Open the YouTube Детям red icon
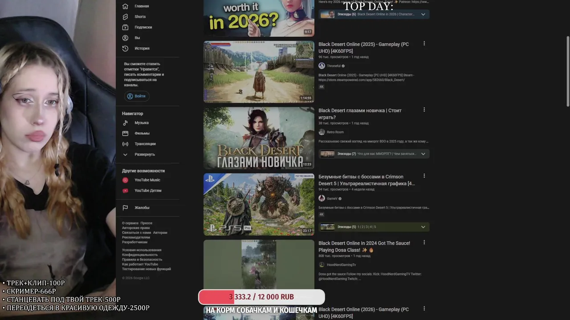 click(x=125, y=191)
